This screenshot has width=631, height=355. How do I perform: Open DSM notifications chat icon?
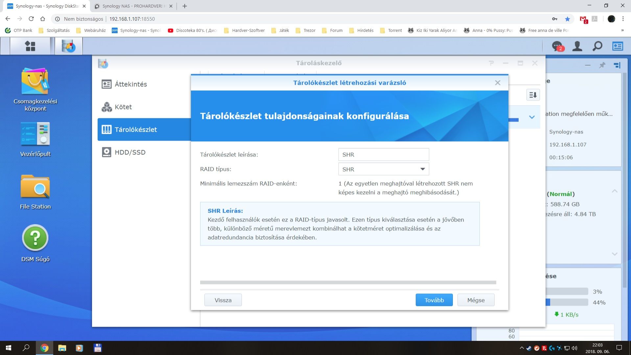coord(558,46)
